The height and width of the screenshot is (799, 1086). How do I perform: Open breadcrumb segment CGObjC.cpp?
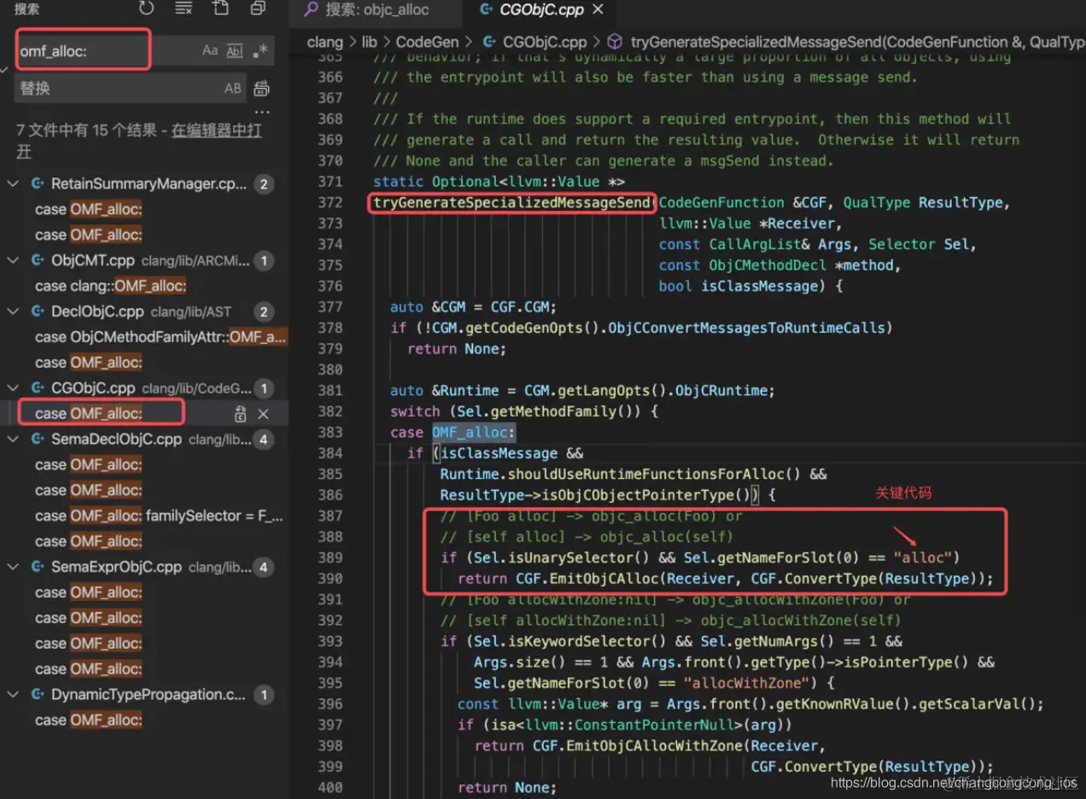545,42
